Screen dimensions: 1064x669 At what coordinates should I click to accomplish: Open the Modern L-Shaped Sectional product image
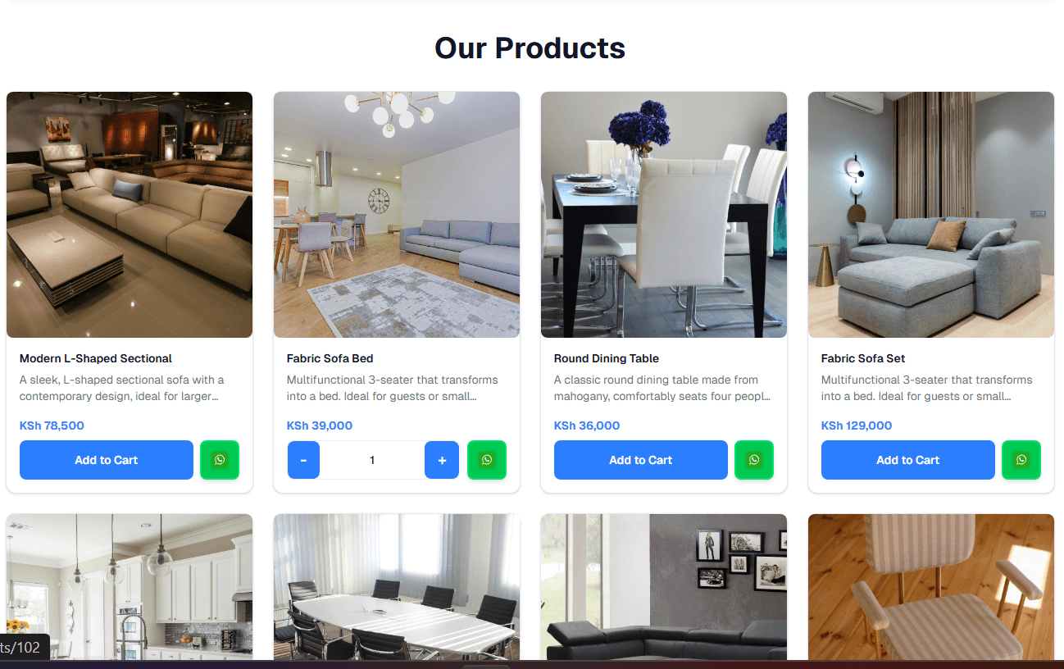tap(130, 215)
